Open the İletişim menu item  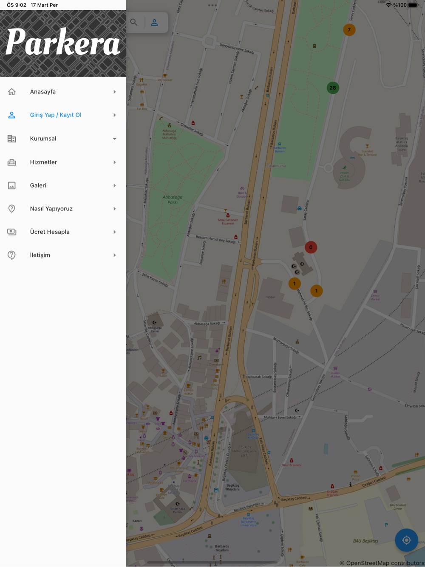[63, 255]
